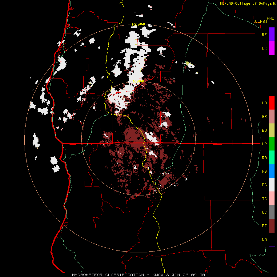Click the 'DS' legend label
Image resolution: width=277 pixels, height=277 pixels.
pyautogui.click(x=264, y=185)
